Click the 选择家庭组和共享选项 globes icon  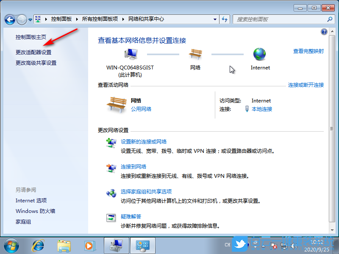tap(111, 193)
